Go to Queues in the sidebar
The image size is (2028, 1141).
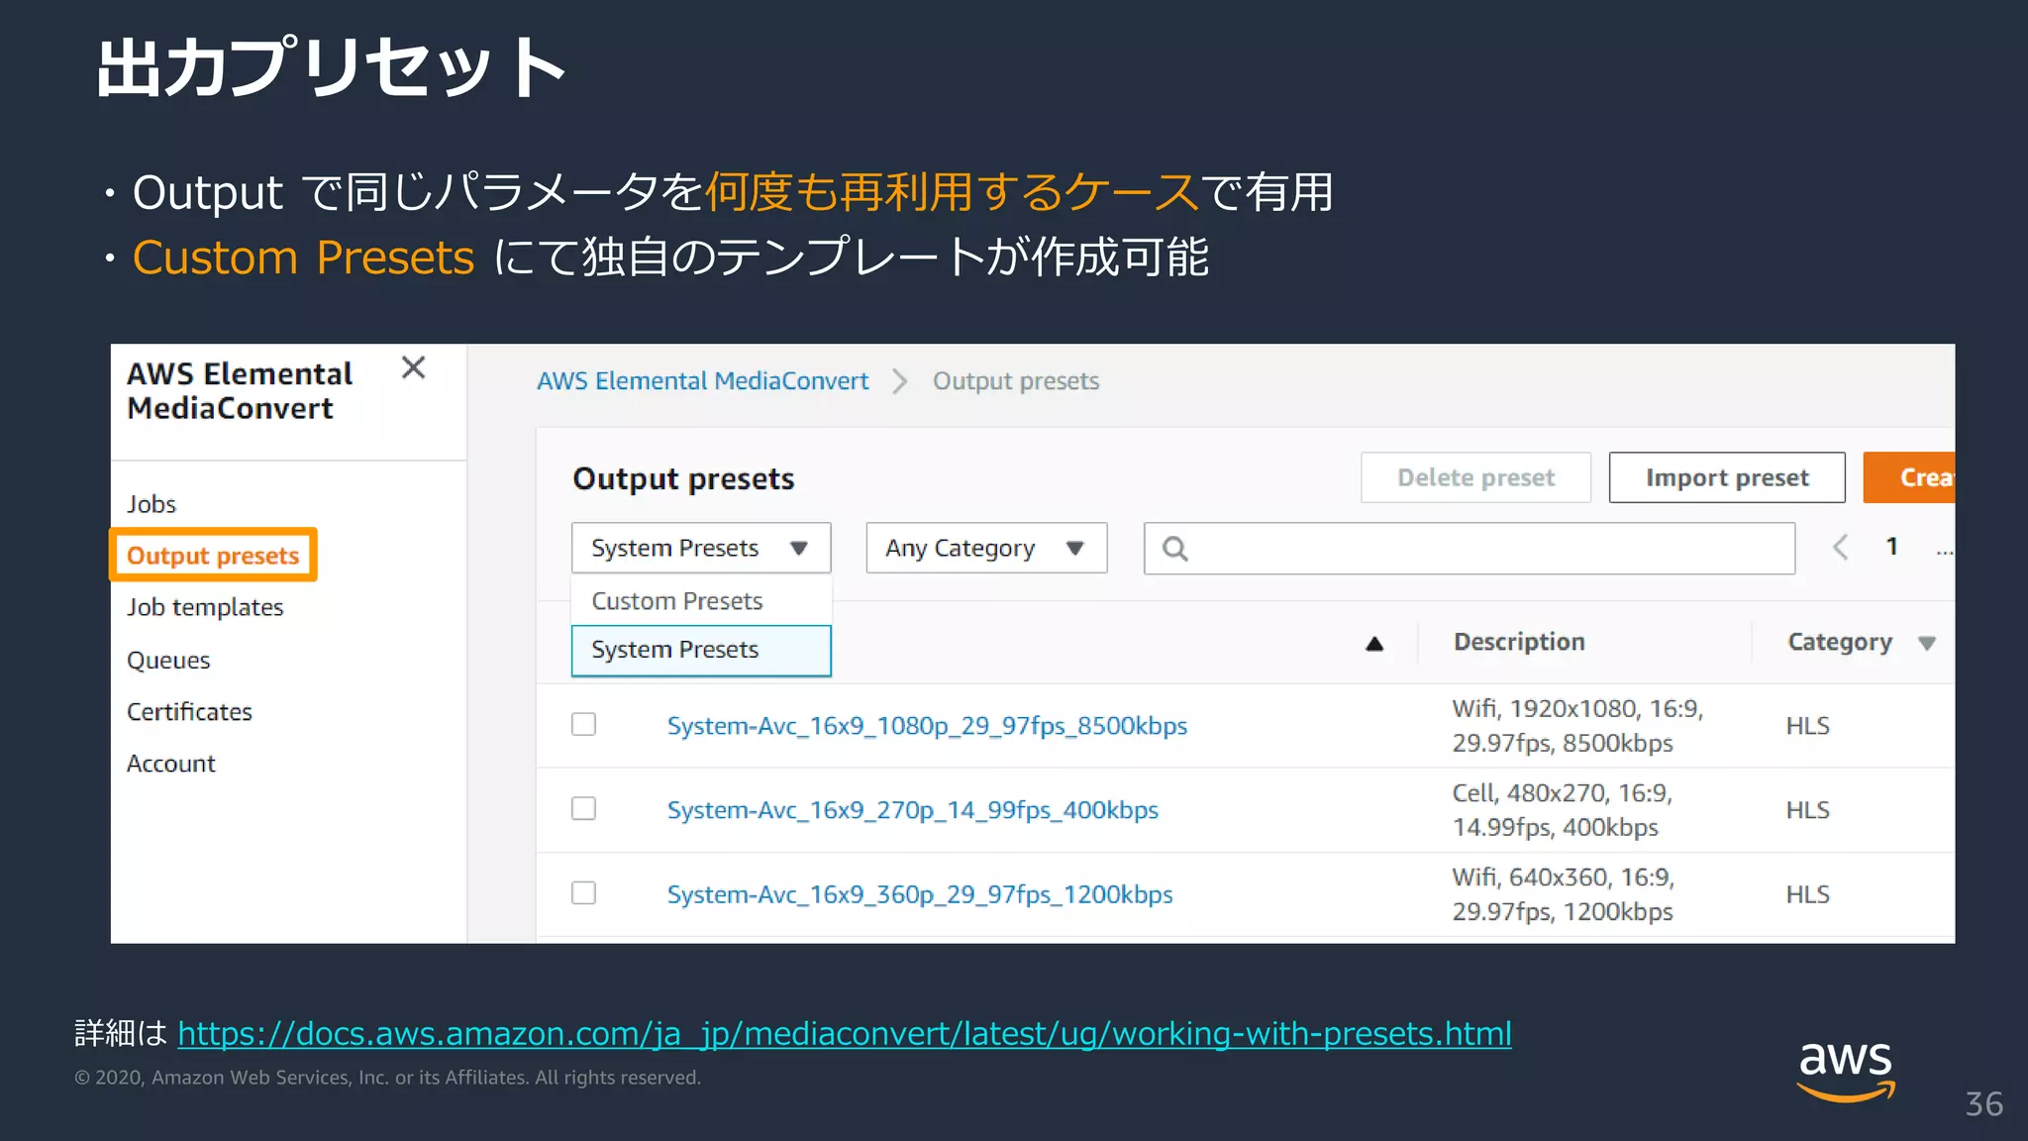click(x=168, y=660)
